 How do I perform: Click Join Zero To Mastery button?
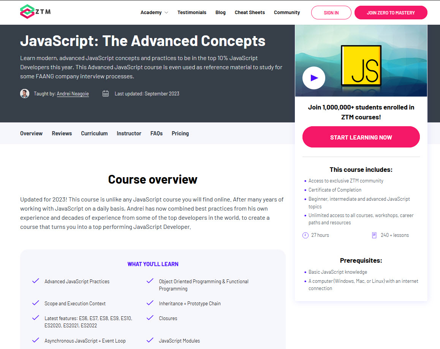[x=391, y=13]
